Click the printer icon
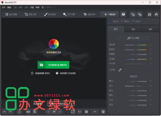This screenshot has width=161, height=116. (156, 14)
